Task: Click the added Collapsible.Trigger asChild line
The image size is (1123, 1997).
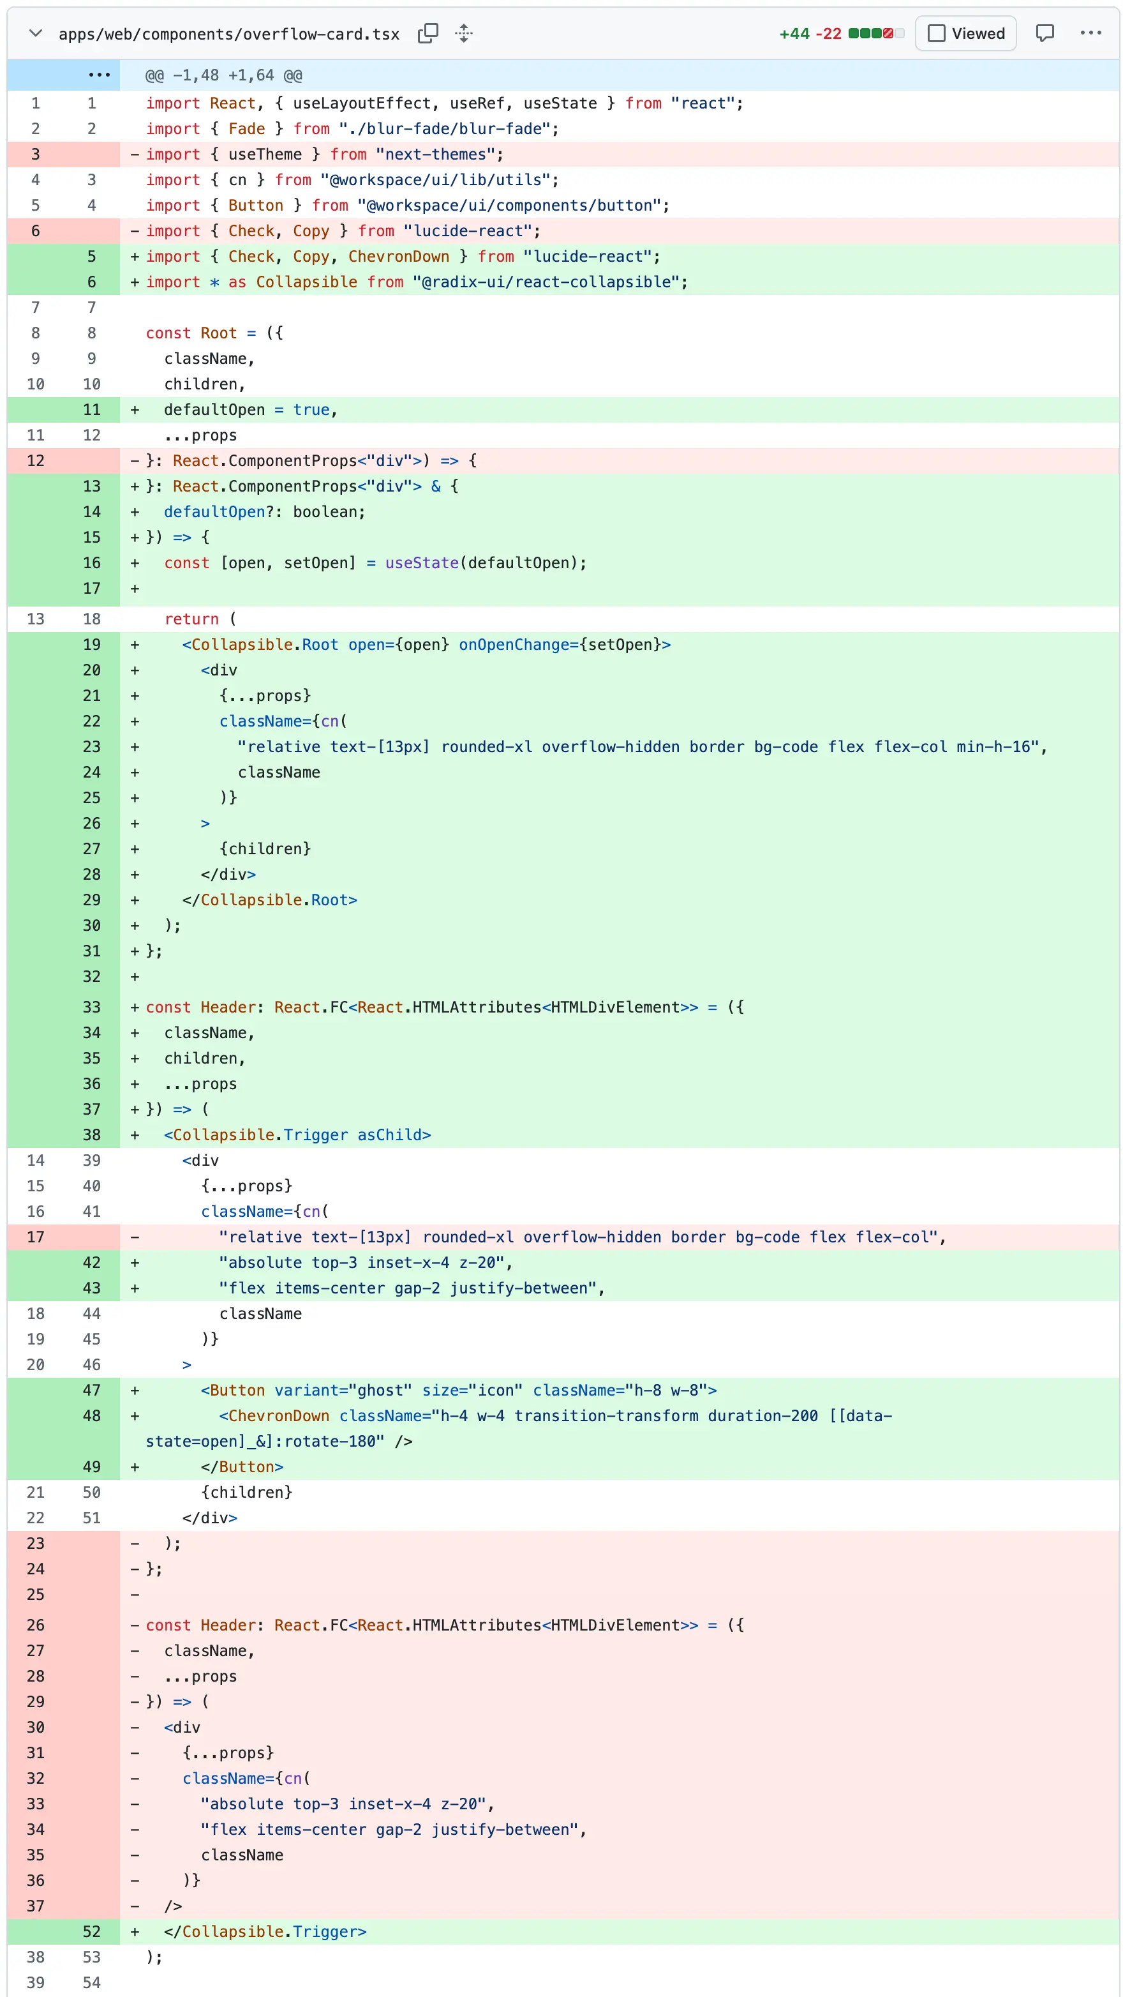Action: pos(297,1135)
